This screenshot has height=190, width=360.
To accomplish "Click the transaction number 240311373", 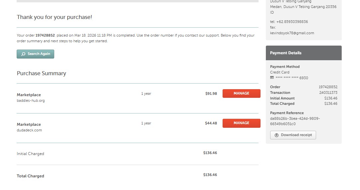I will tap(328, 93).
